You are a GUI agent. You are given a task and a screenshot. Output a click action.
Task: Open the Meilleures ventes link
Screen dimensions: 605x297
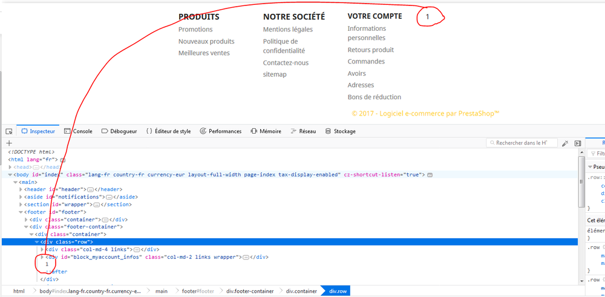click(204, 53)
